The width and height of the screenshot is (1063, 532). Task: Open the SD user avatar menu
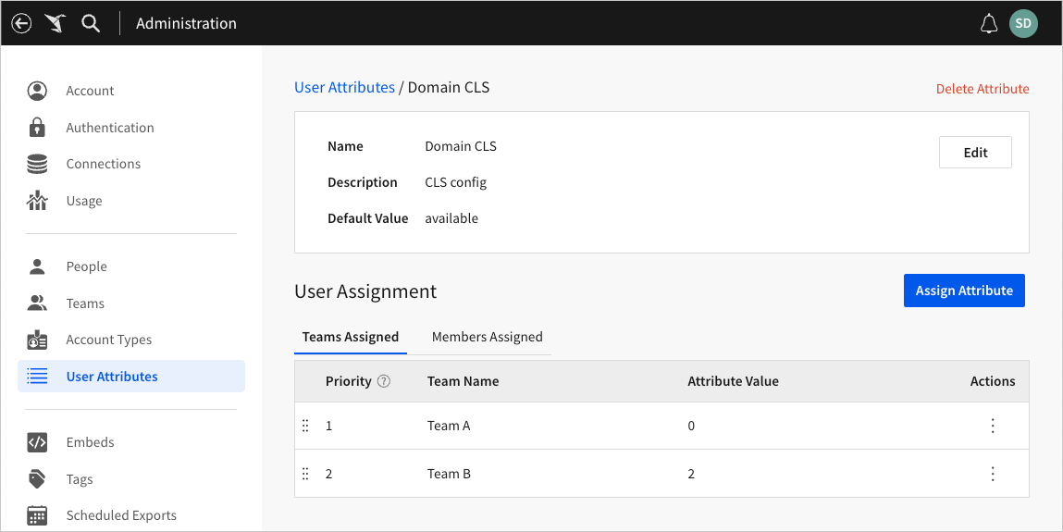tap(1023, 24)
